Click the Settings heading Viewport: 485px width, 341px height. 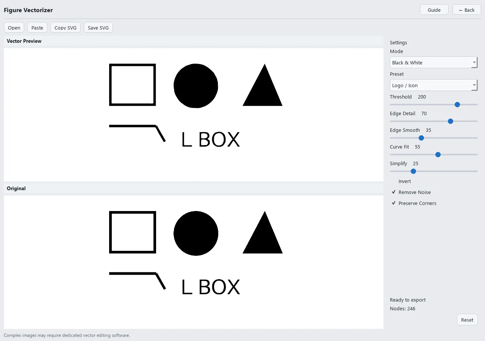pos(399,43)
